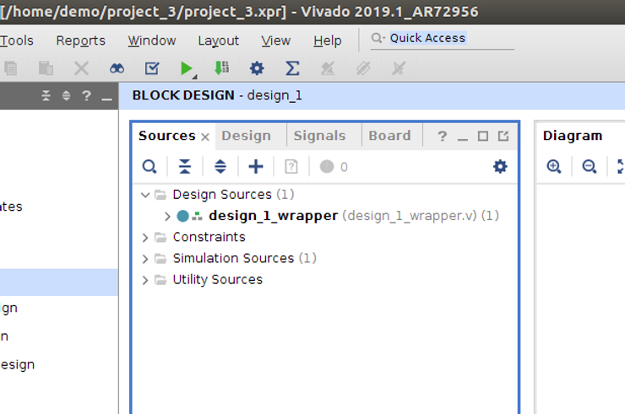Screen dimensions: 625x414
Task: Expand the design_1_wrapper node
Action: pos(167,216)
